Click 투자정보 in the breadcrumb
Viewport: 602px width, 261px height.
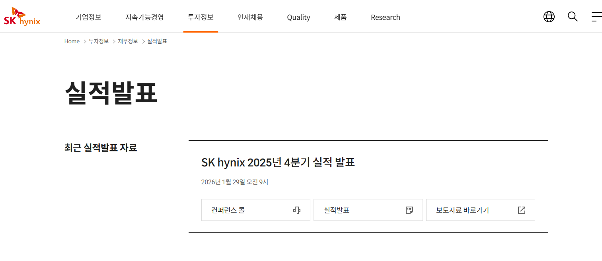coord(99,41)
